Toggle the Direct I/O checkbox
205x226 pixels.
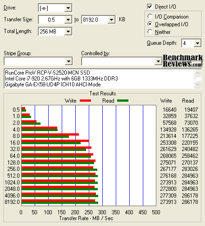coord(150,7)
